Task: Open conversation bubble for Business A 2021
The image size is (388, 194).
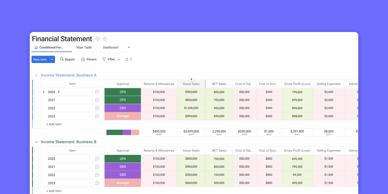Action: click(97, 100)
